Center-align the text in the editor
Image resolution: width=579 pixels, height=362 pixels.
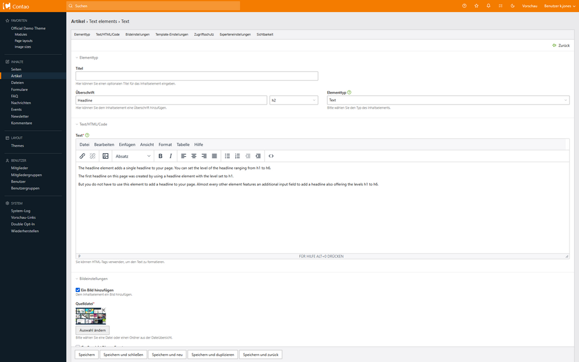click(x=194, y=156)
